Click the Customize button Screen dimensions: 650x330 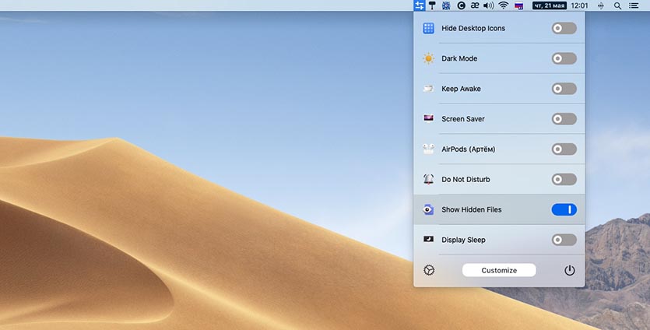[x=499, y=270]
